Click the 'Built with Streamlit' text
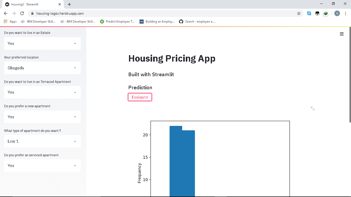Image resolution: width=351 pixels, height=197 pixels. (x=151, y=74)
